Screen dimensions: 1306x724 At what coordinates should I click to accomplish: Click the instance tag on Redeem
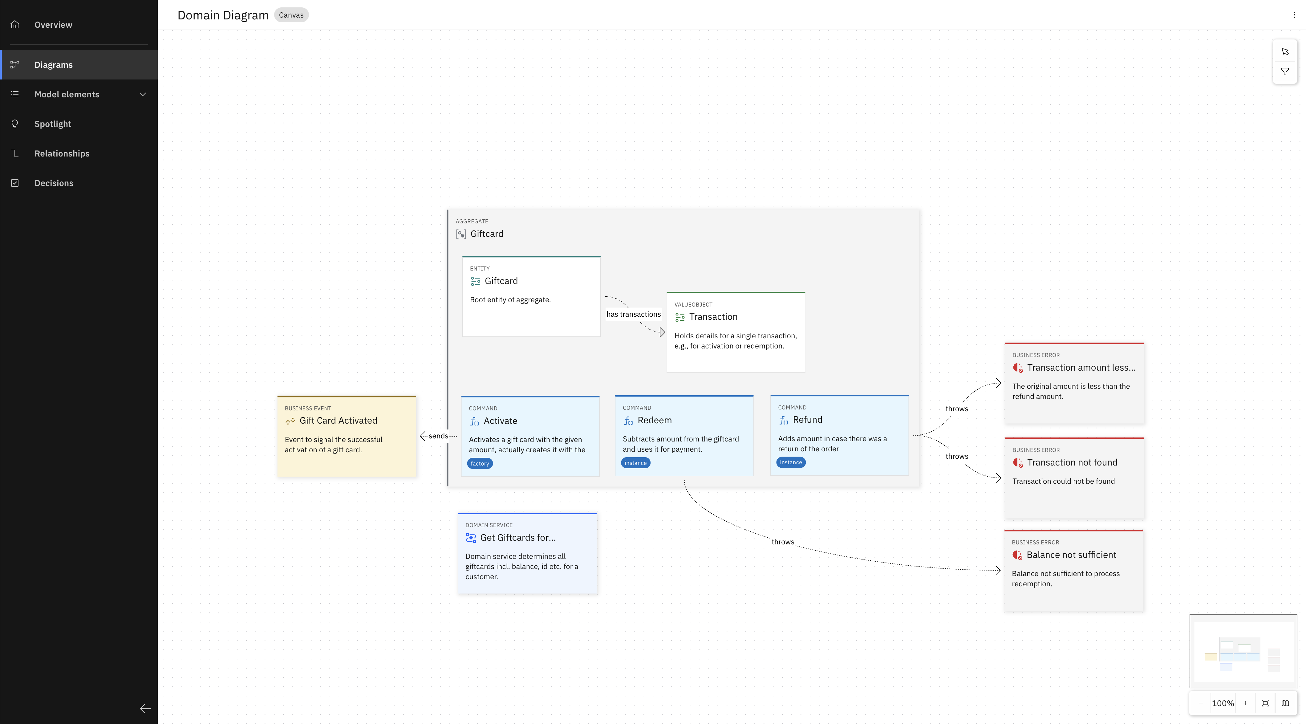click(x=635, y=463)
